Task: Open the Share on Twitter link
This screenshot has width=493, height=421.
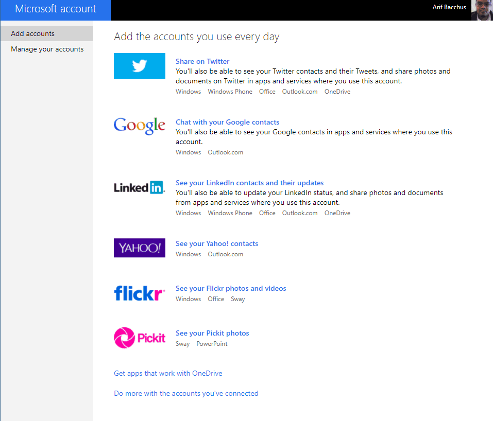Action: tap(202, 61)
